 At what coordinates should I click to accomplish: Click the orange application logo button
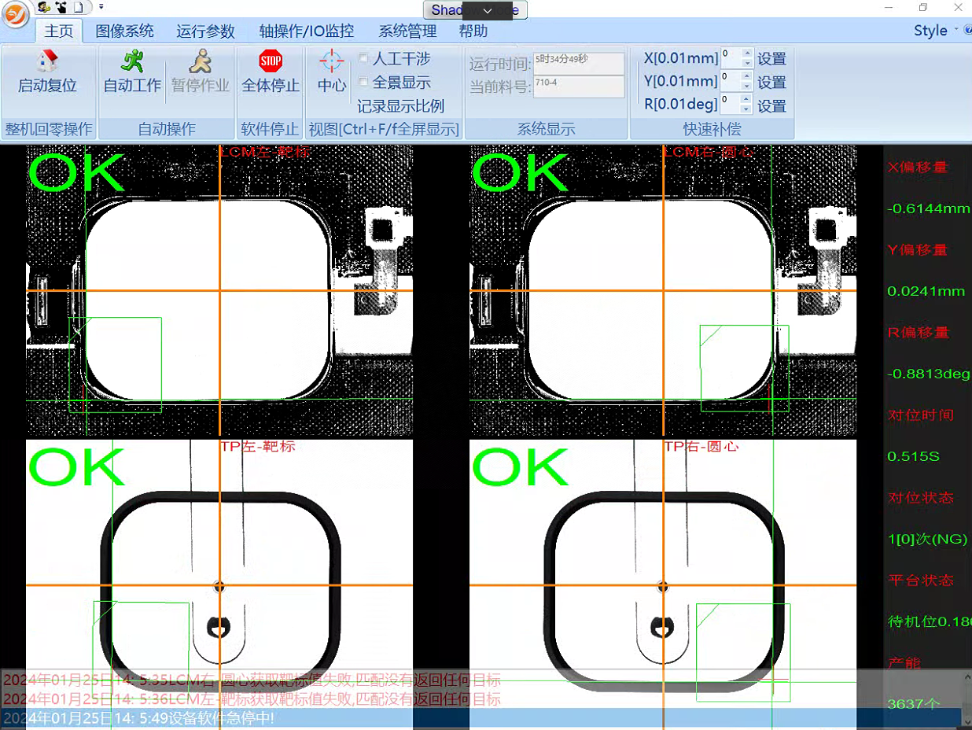coord(17,14)
